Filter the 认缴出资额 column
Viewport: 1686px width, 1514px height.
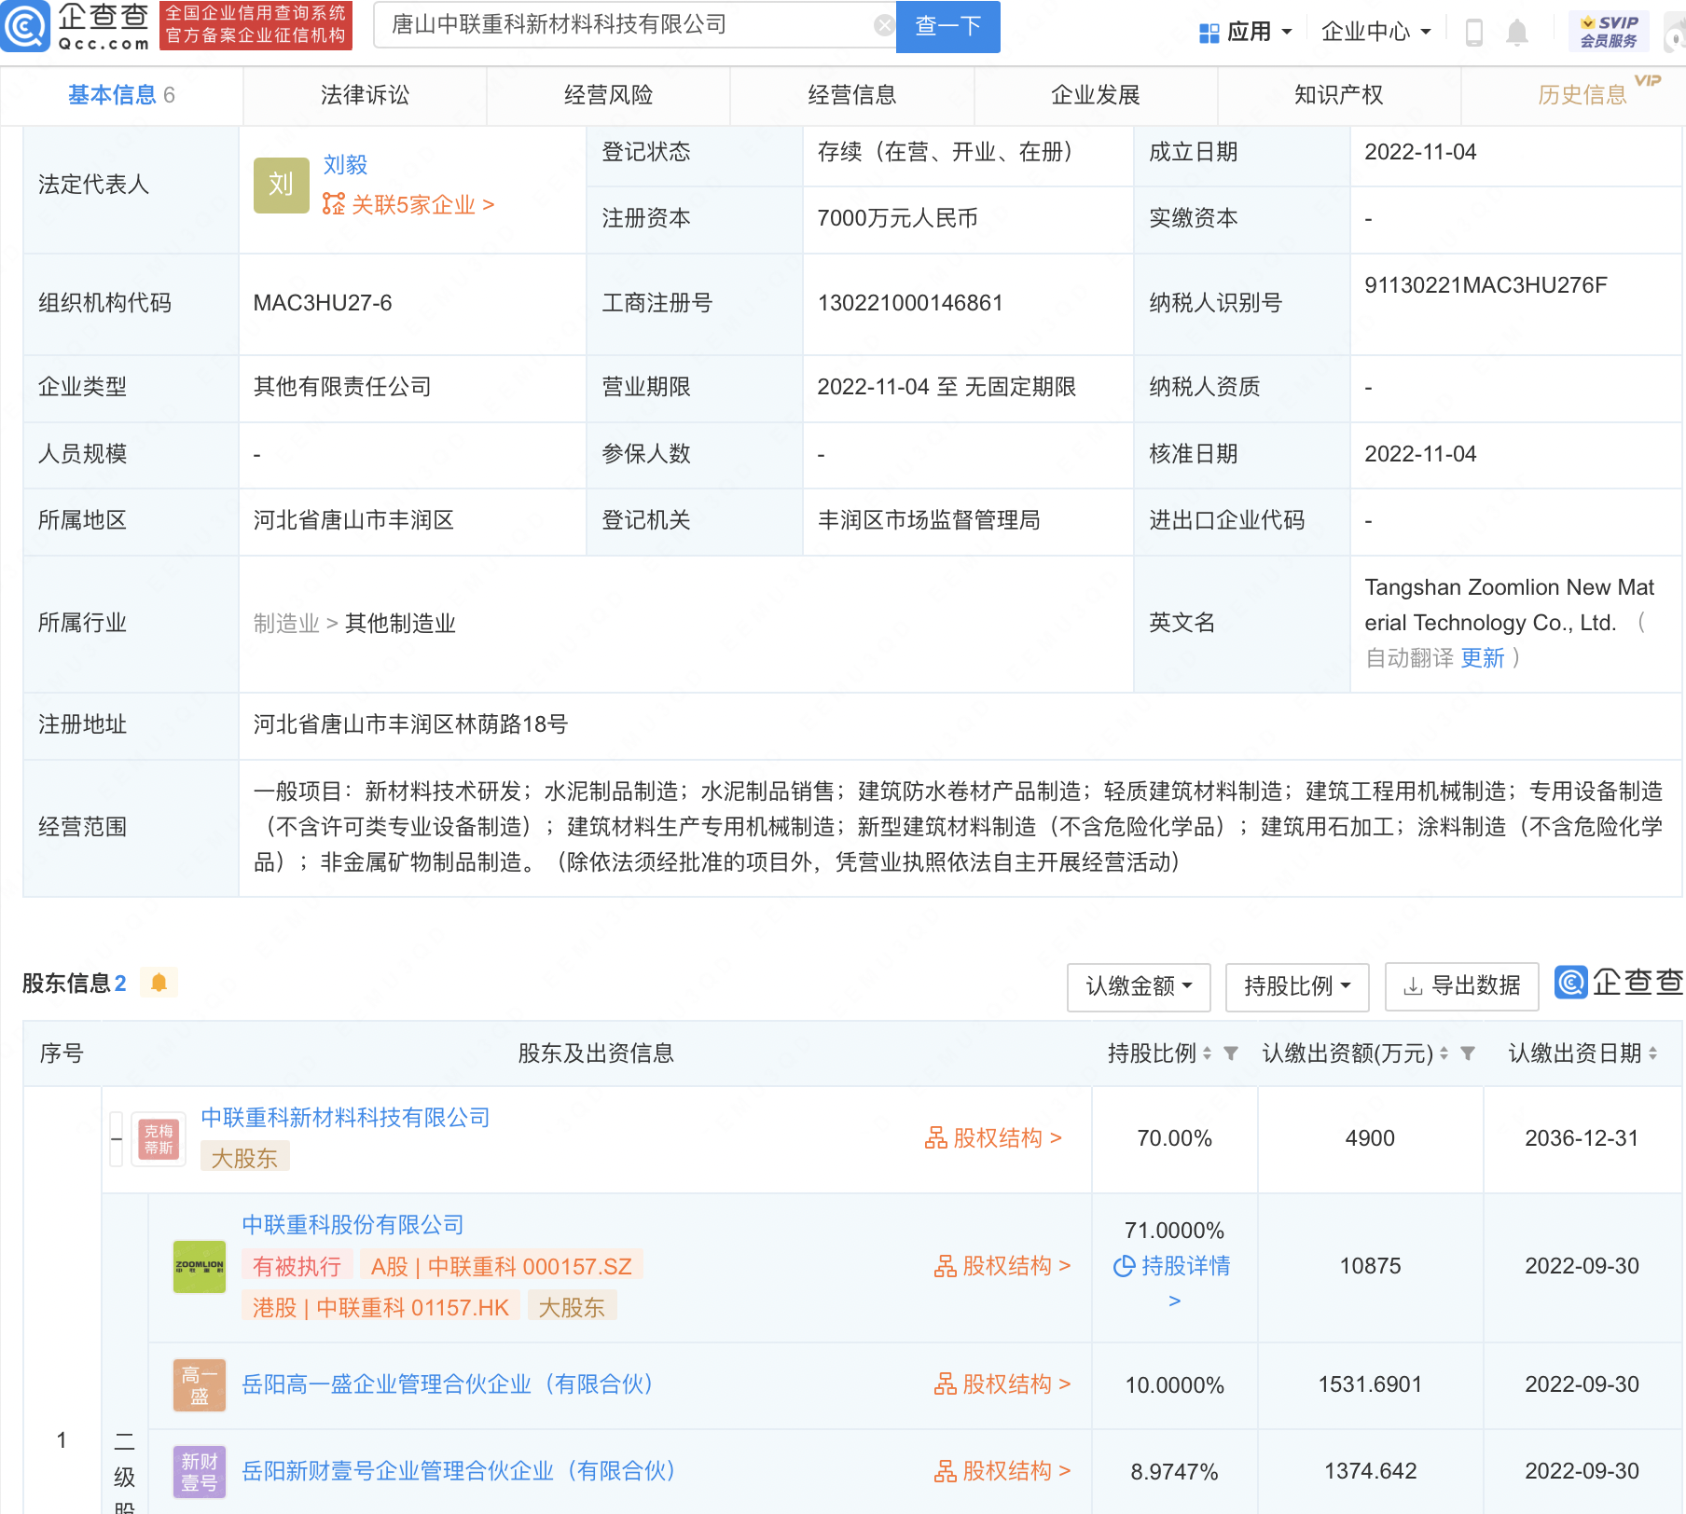pyautogui.click(x=1468, y=1053)
